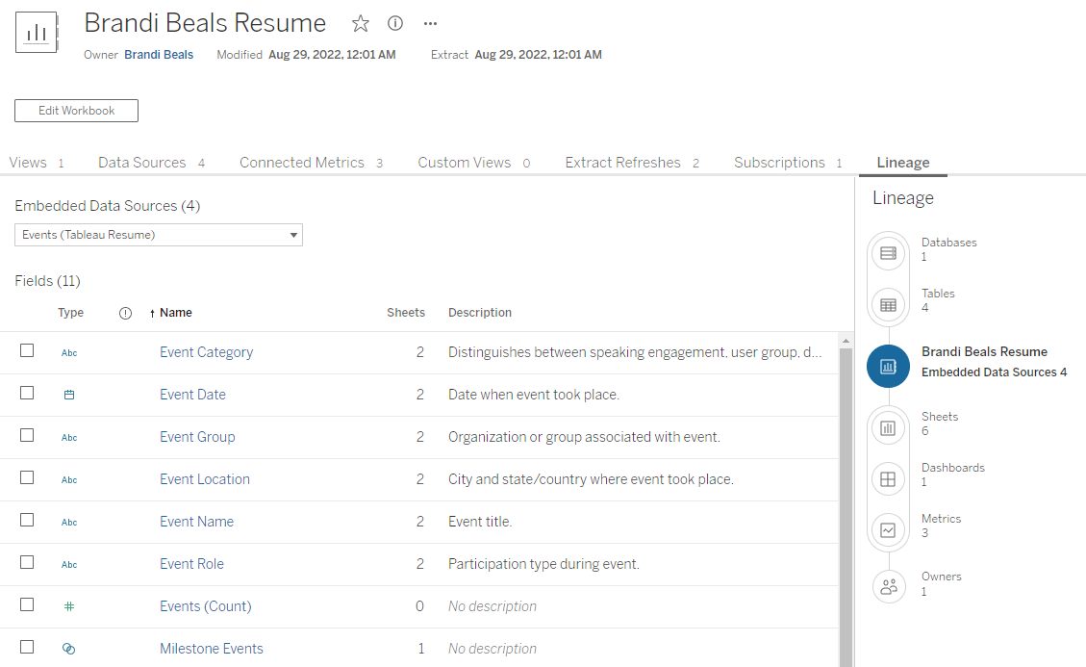Click the Tables lineage icon
This screenshot has width=1086, height=667.
[x=888, y=305]
